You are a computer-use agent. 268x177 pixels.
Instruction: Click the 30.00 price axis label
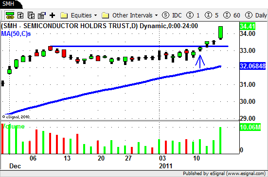[248, 101]
